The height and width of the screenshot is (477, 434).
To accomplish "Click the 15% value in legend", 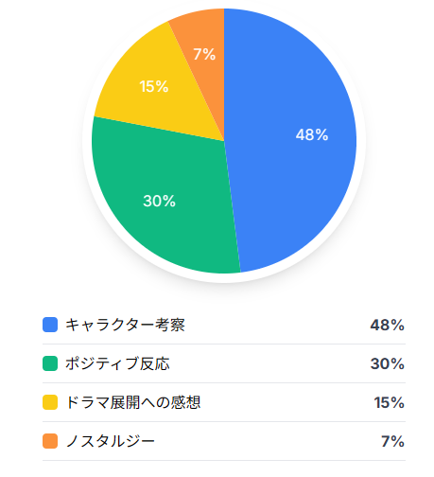I will tap(390, 402).
